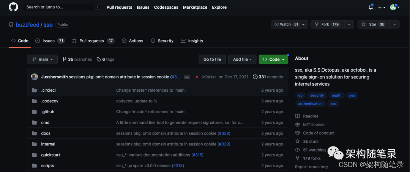Open Marketplace in top navigation

click(x=195, y=7)
